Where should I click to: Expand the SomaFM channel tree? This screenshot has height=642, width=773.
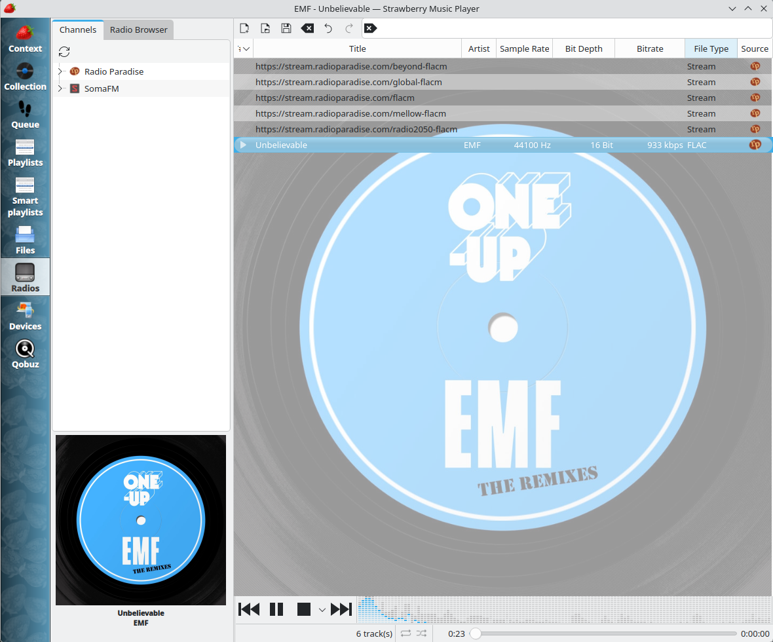tap(60, 88)
